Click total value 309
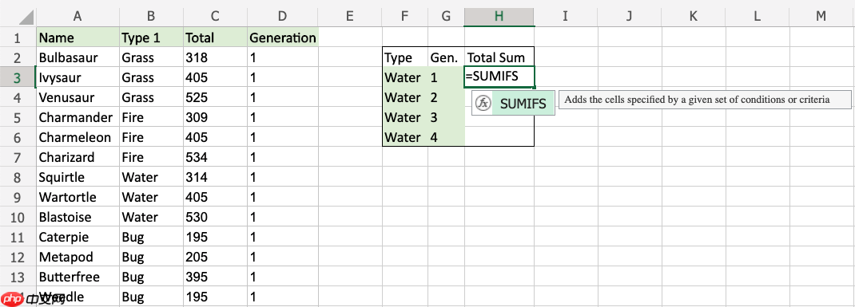Image resolution: width=855 pixels, height=307 pixels. (216, 117)
